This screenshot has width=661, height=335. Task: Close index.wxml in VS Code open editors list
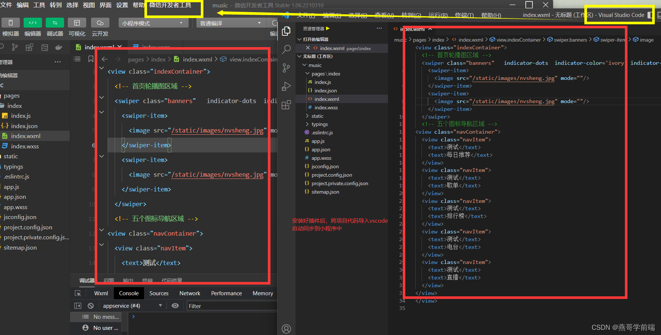coord(308,48)
